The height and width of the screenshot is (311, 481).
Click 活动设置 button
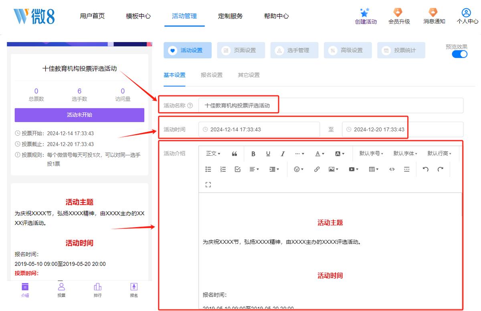(x=188, y=50)
